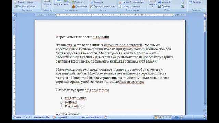The image size is (219, 123).
Task: Click the 100% zoom level button
Action: [x=176, y=117]
